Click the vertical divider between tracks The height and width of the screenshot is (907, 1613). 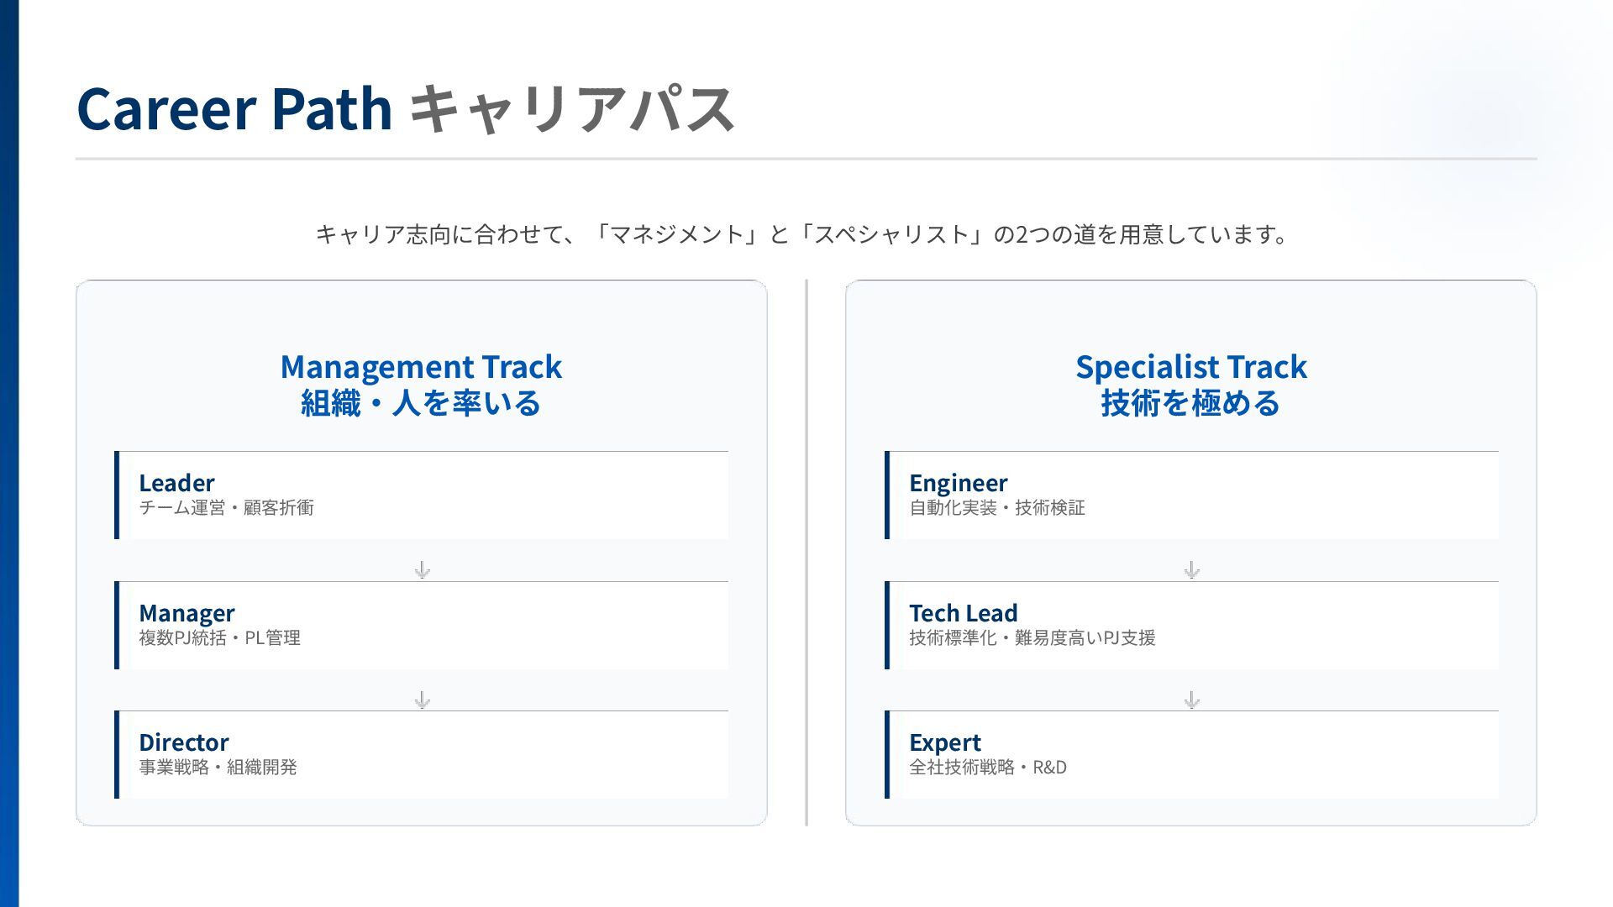tap(806, 553)
